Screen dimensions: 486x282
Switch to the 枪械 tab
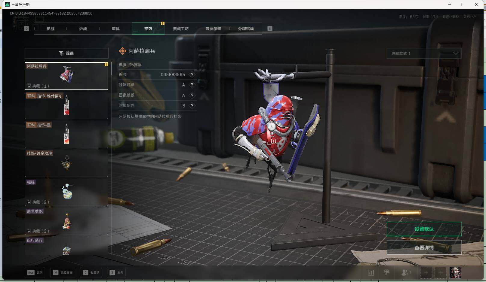[51, 29]
